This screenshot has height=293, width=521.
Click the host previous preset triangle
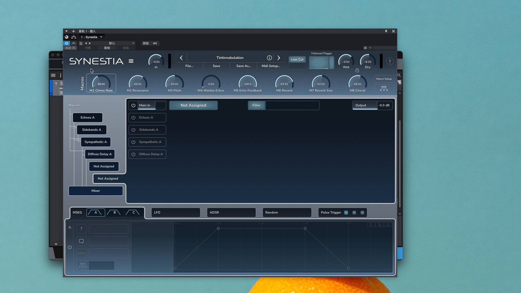[x=86, y=43]
